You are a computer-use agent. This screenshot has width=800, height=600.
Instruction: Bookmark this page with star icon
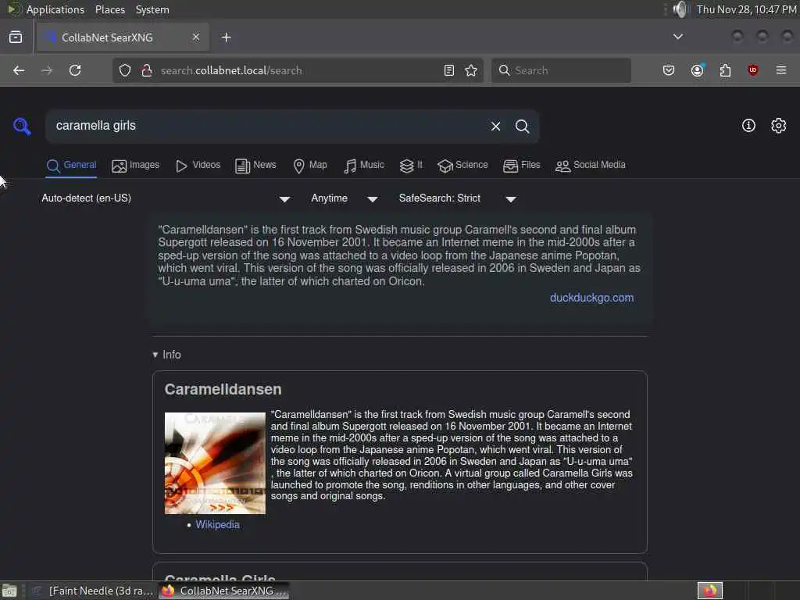pos(471,70)
